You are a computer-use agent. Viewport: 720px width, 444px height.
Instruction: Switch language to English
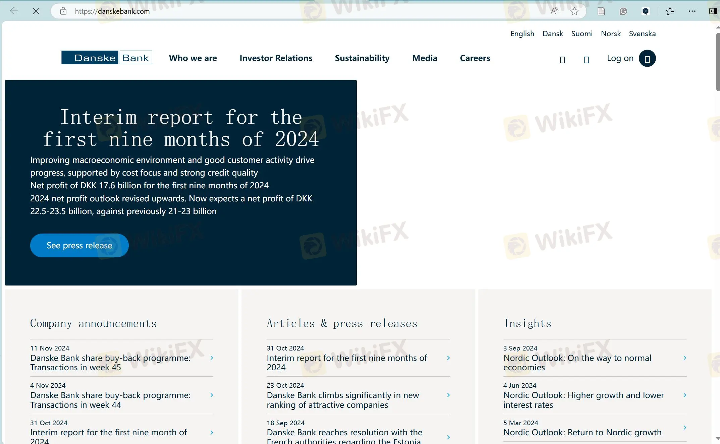(x=522, y=34)
